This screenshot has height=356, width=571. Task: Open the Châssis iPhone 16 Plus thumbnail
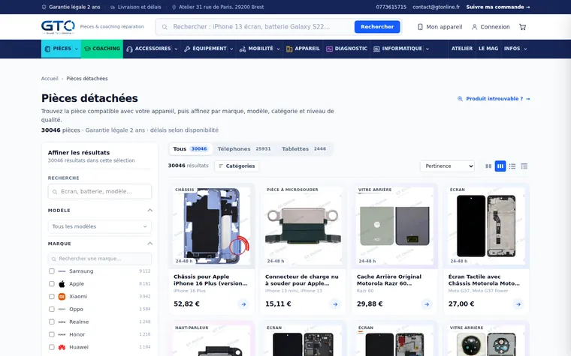coord(212,226)
